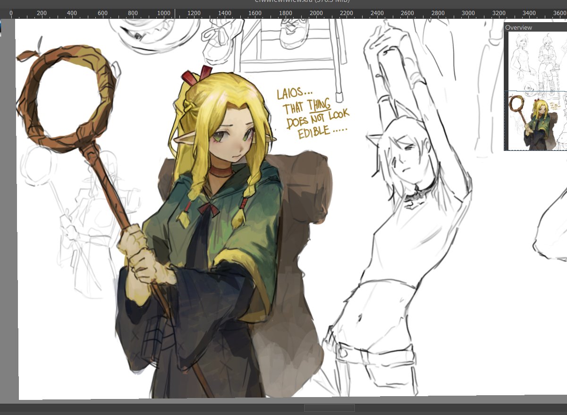Click the canvas preview thumbnail in the Overview docker
The width and height of the screenshot is (567, 415).
coord(538,91)
